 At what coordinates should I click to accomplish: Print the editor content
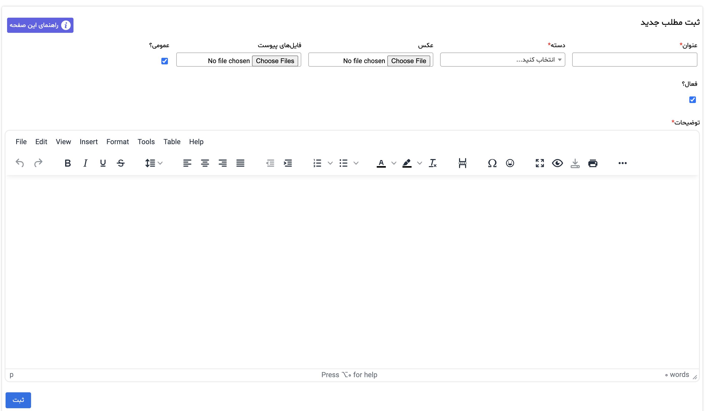tap(593, 163)
